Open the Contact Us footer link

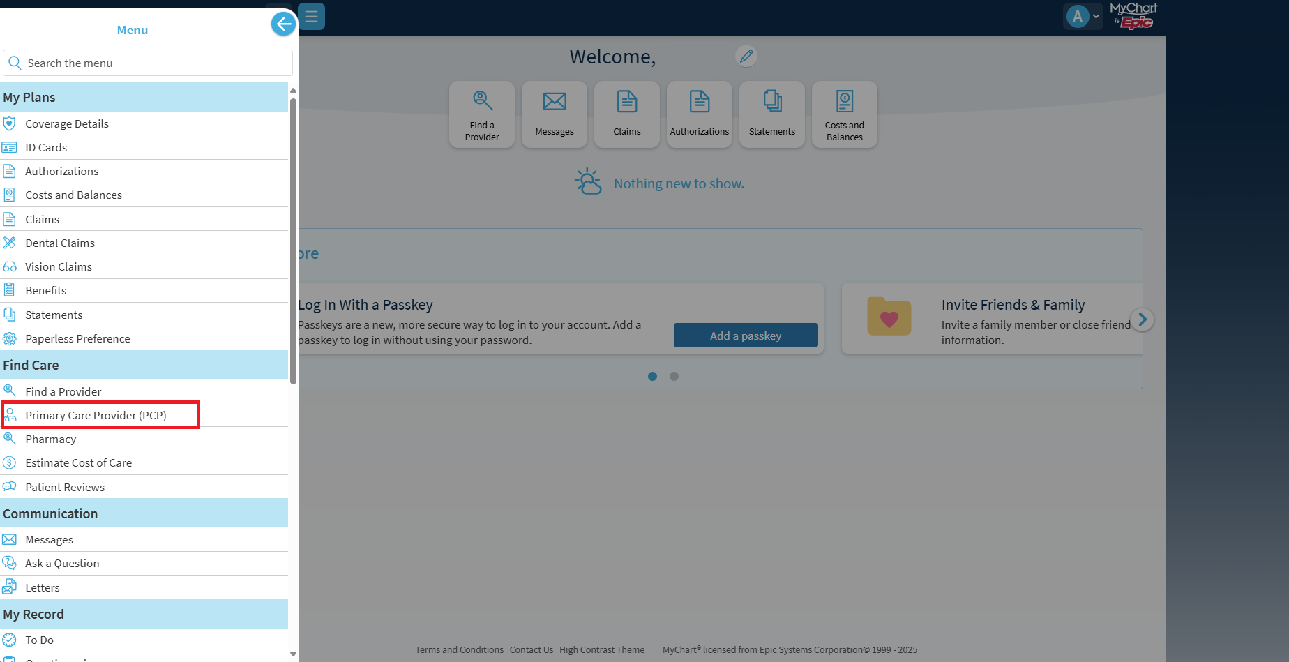532,649
